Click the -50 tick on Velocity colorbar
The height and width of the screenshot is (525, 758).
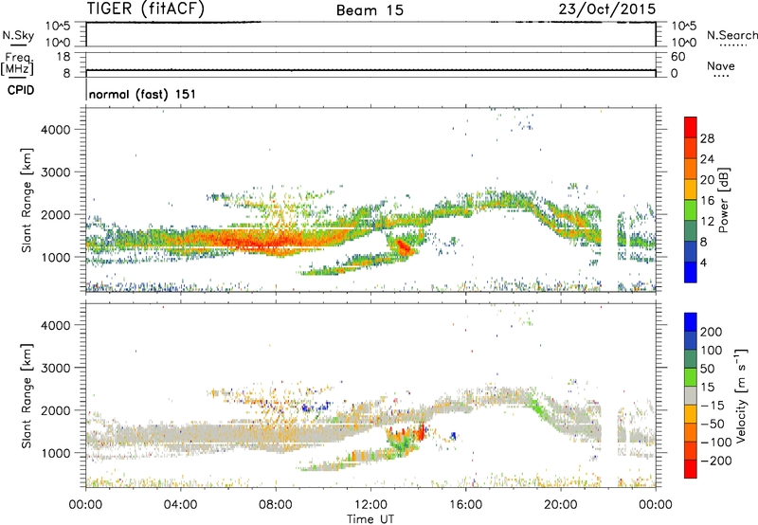[x=713, y=424]
